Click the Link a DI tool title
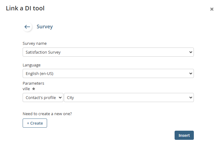 (x=25, y=8)
